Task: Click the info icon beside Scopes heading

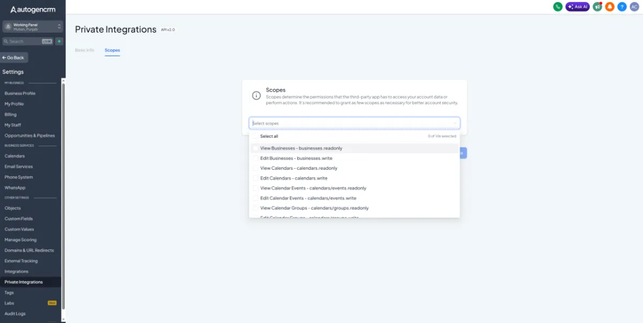Action: (257, 95)
